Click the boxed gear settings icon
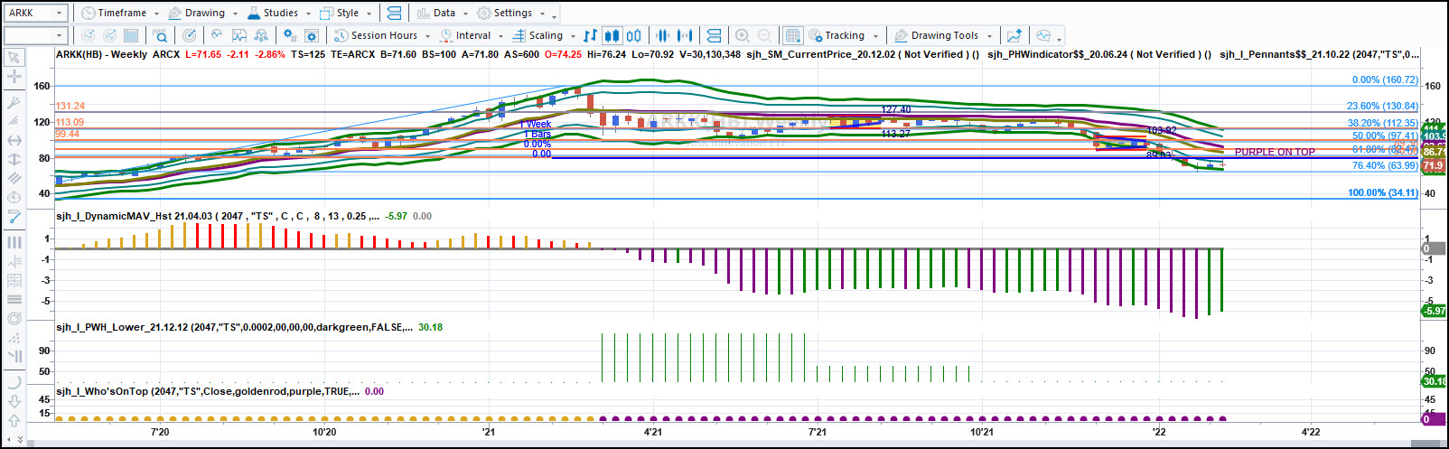This screenshot has width=1449, height=449. click(x=312, y=35)
